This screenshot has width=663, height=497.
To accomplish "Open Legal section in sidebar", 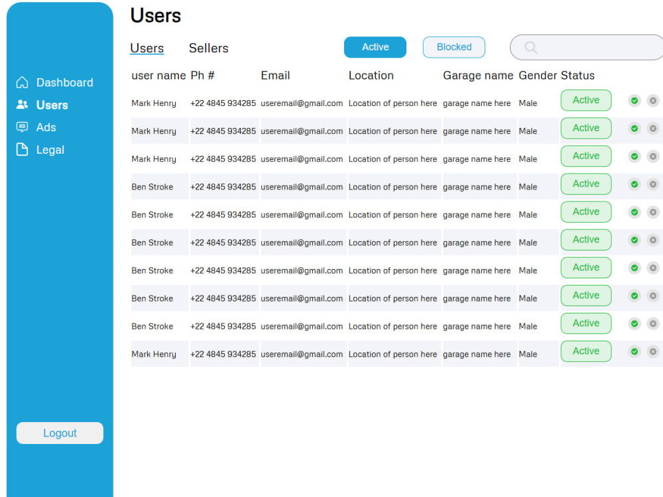I will tap(50, 150).
